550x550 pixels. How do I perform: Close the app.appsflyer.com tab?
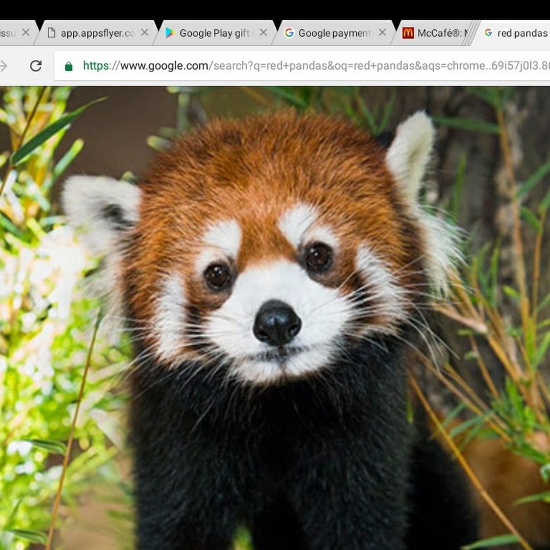[144, 33]
